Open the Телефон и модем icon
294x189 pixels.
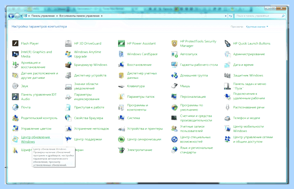[x=228, y=118]
